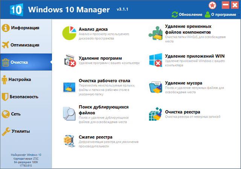Open the Удаление приложений WIN icon
This screenshot has height=169, width=241.
pos(156,60)
